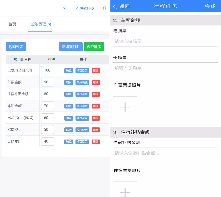Click the panel icon beside 海软科技
221x197 pixels.
[x=104, y=8]
